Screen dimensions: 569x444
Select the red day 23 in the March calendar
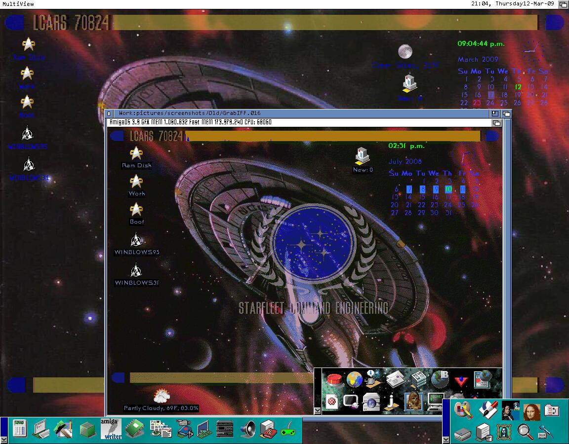(x=477, y=103)
